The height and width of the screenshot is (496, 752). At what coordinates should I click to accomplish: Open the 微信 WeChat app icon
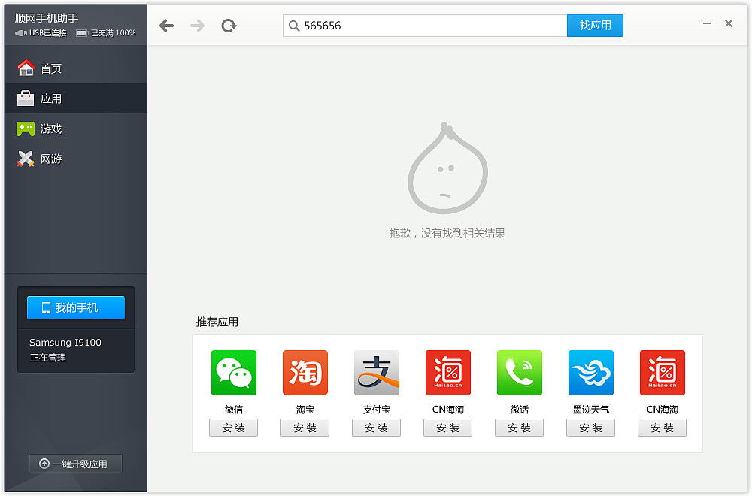click(x=233, y=372)
